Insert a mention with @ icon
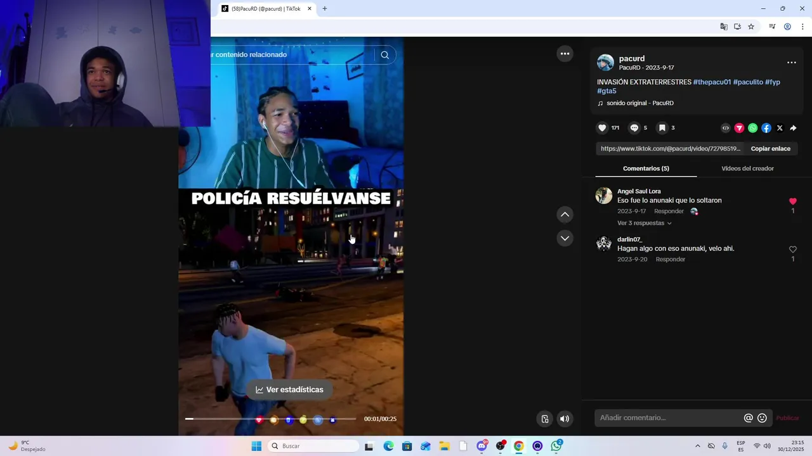Image resolution: width=812 pixels, height=456 pixels. click(749, 418)
